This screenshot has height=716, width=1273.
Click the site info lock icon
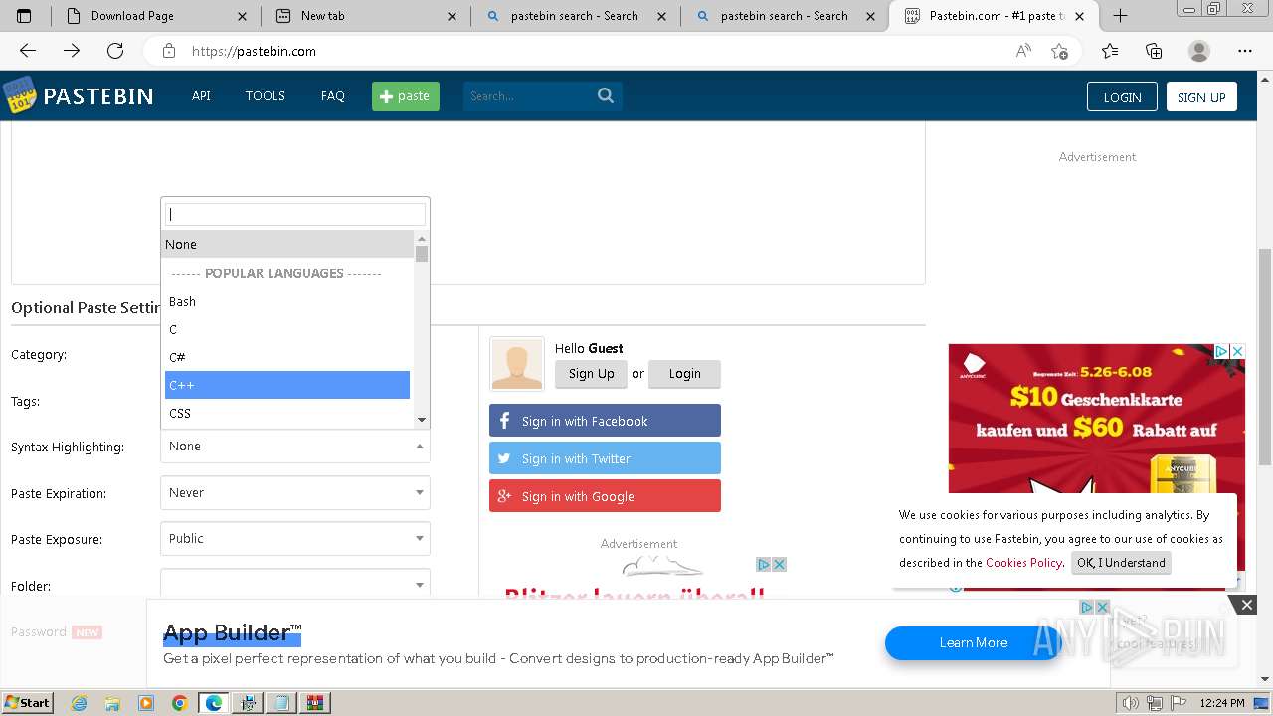[169, 51]
